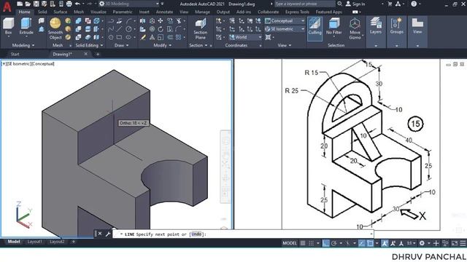Toggle polar tracking in status bar
Viewport: 467px width, 262px height.
[x=334, y=243]
